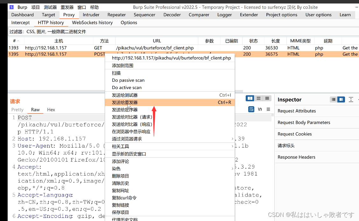The width and height of the screenshot is (359, 221).
Task: Open the 窗口 menu
Action: coord(82,7)
